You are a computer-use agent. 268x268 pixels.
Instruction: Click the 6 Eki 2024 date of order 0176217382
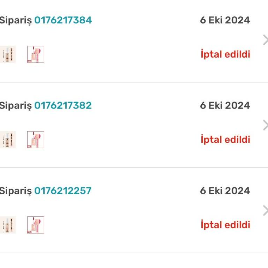click(225, 105)
